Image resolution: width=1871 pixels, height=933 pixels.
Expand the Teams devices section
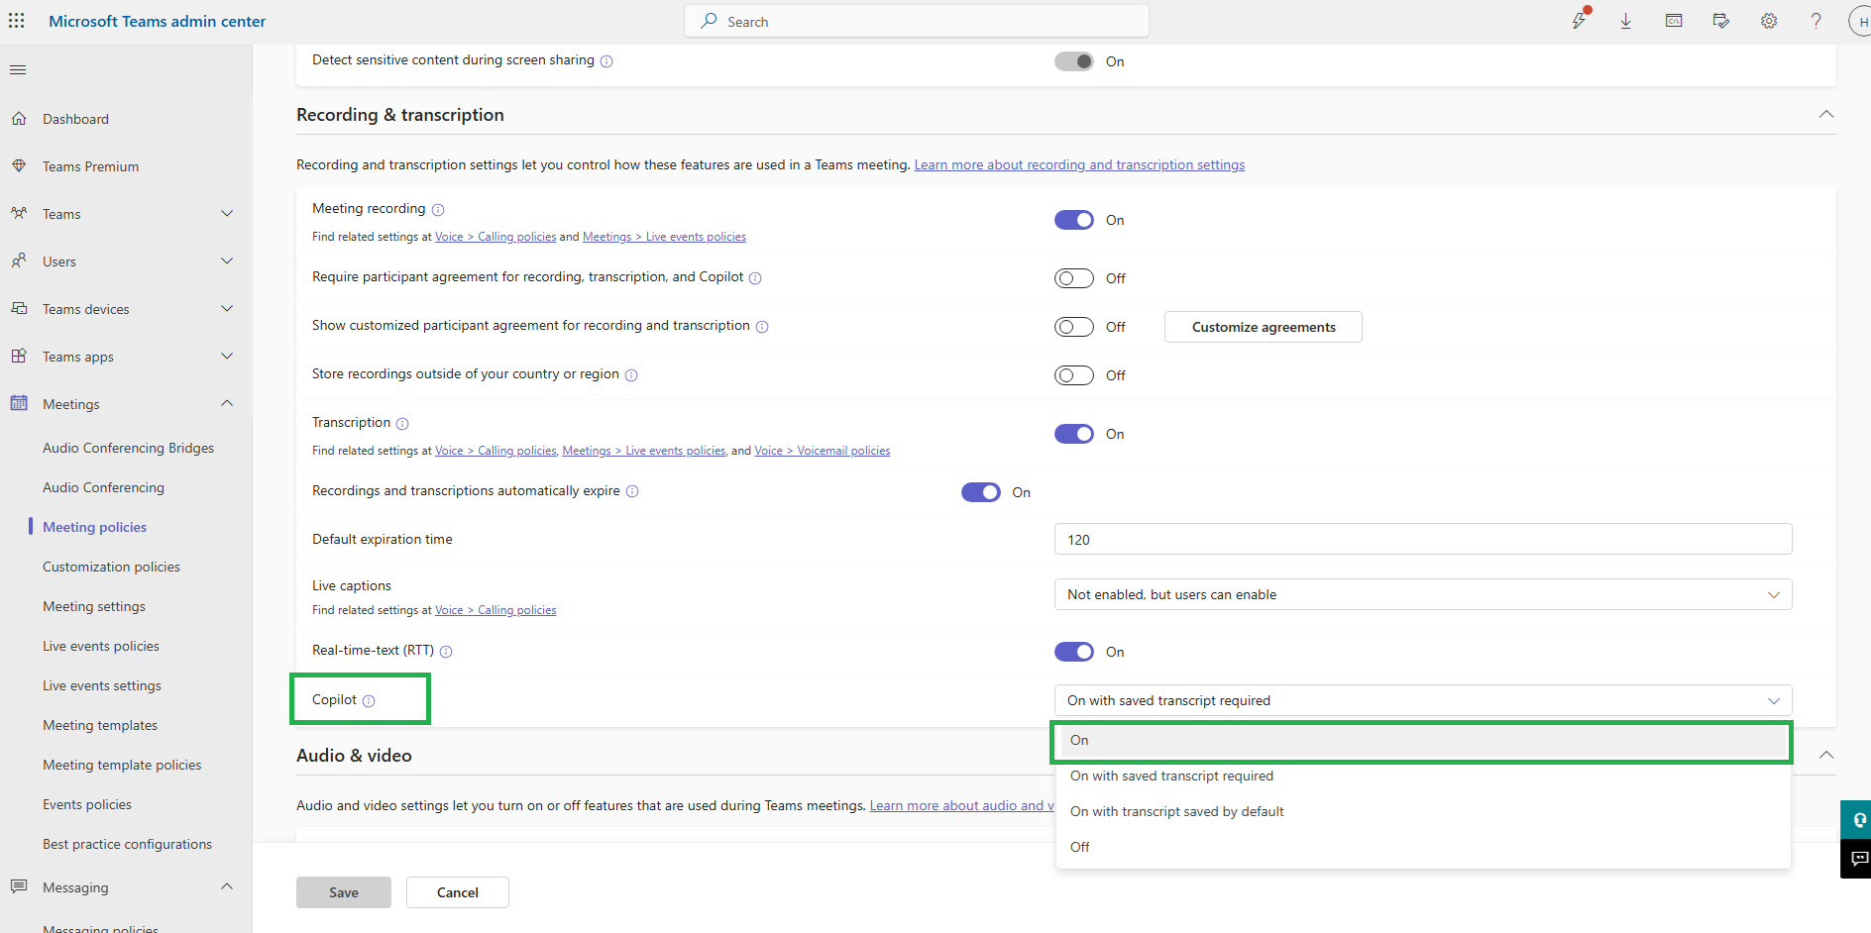[x=227, y=309]
